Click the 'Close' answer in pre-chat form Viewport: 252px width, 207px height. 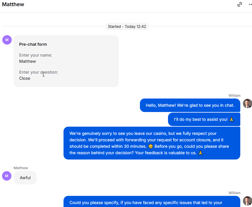[25, 78]
